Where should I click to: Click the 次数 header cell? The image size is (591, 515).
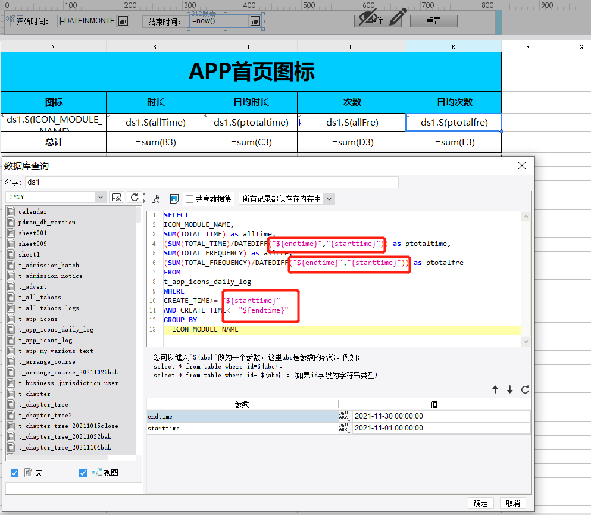352,102
